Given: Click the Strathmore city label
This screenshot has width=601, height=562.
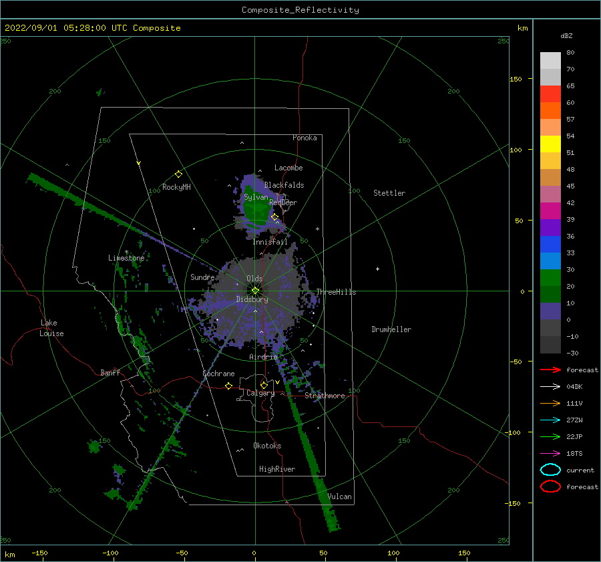Looking at the screenshot, I should [325, 396].
